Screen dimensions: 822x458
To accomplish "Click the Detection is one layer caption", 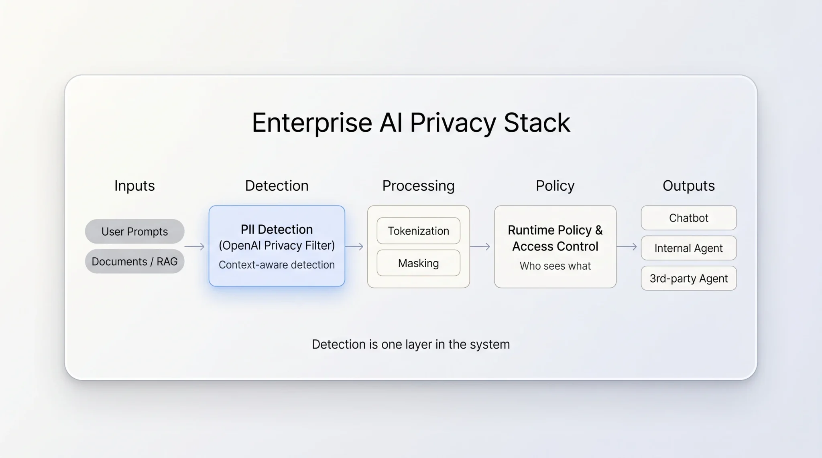I will (x=411, y=344).
